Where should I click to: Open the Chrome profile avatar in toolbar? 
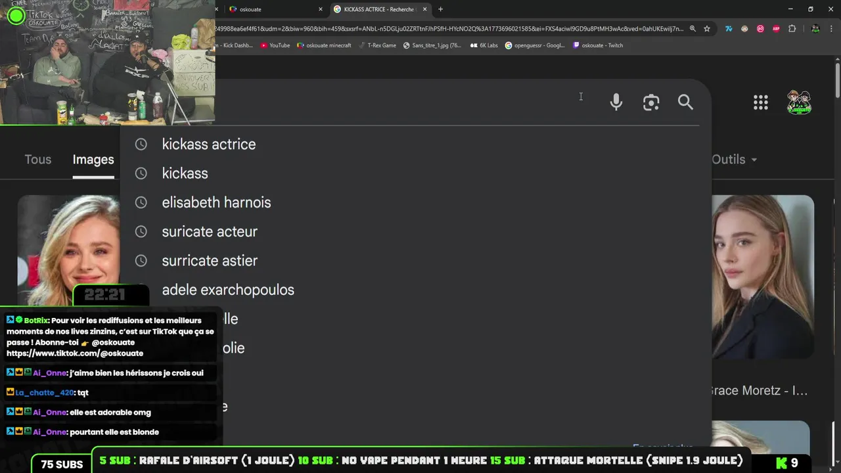click(x=815, y=29)
